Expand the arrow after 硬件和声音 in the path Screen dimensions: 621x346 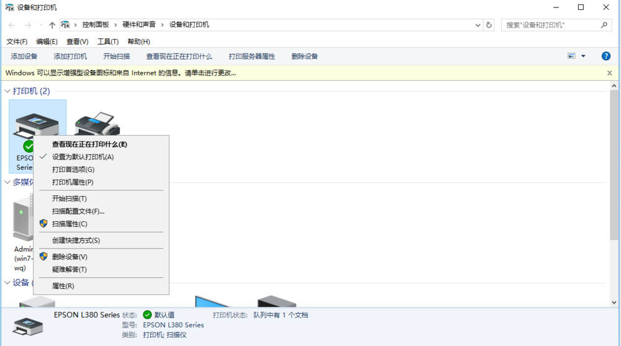(x=162, y=25)
